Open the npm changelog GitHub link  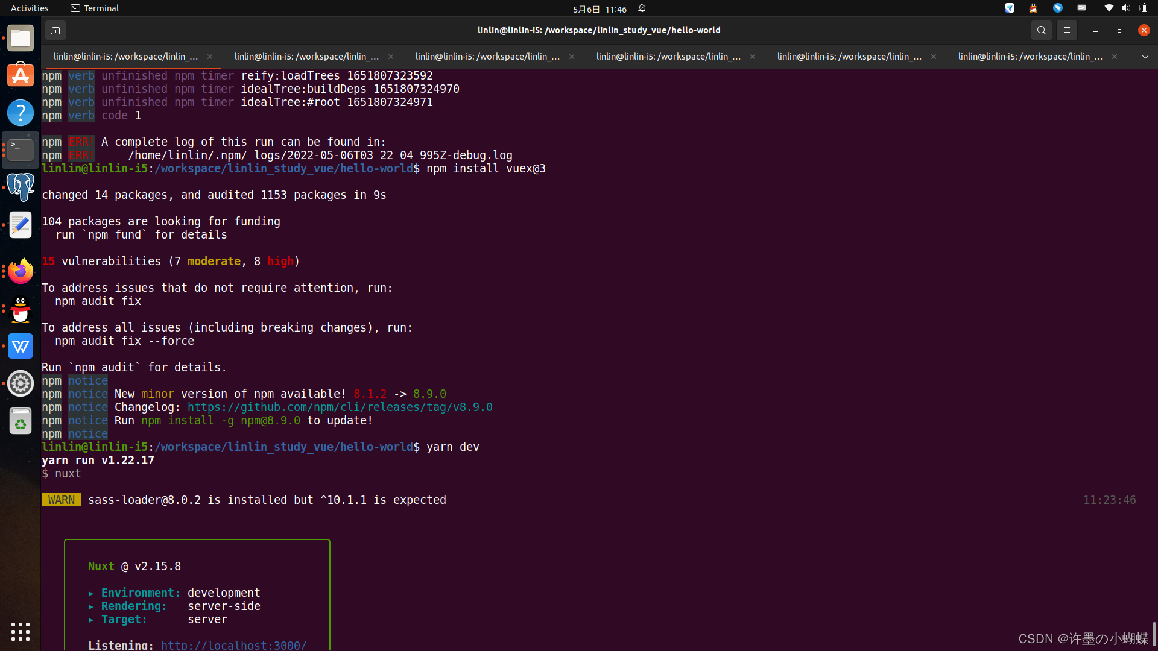(340, 407)
